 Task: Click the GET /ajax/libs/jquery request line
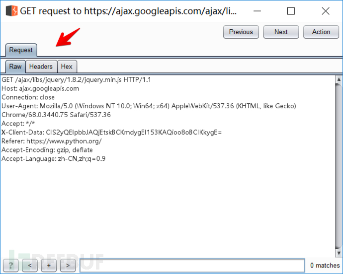point(76,80)
